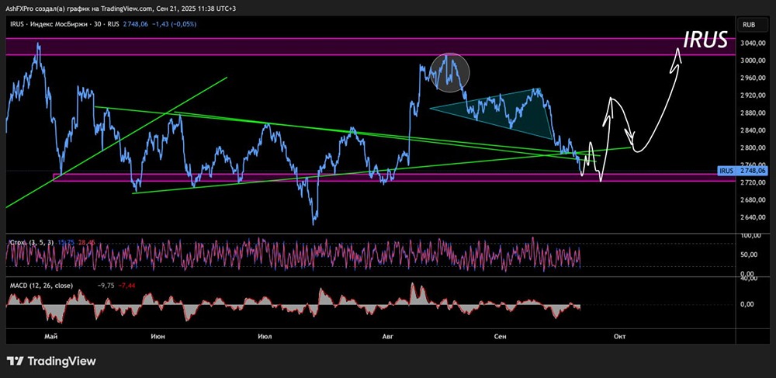The image size is (776, 378).
Task: Click the Май label on the time axis
Action: (x=51, y=335)
